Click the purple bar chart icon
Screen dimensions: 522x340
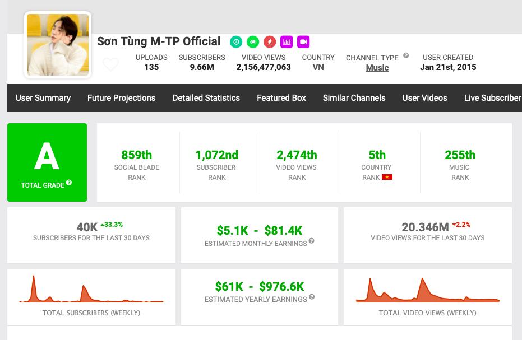pos(287,42)
